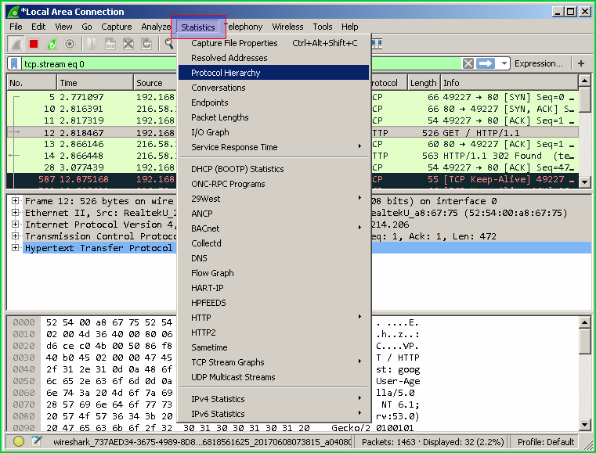Sort packets by the Length column header

pos(423,83)
